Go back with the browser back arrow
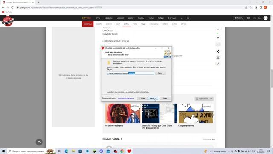The height and width of the screenshot is (154, 273). [x=3, y=8]
